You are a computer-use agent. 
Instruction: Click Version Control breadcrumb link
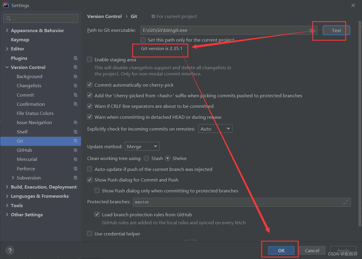(104, 17)
